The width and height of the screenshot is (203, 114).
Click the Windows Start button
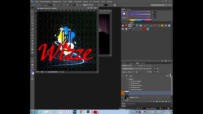(33, 112)
